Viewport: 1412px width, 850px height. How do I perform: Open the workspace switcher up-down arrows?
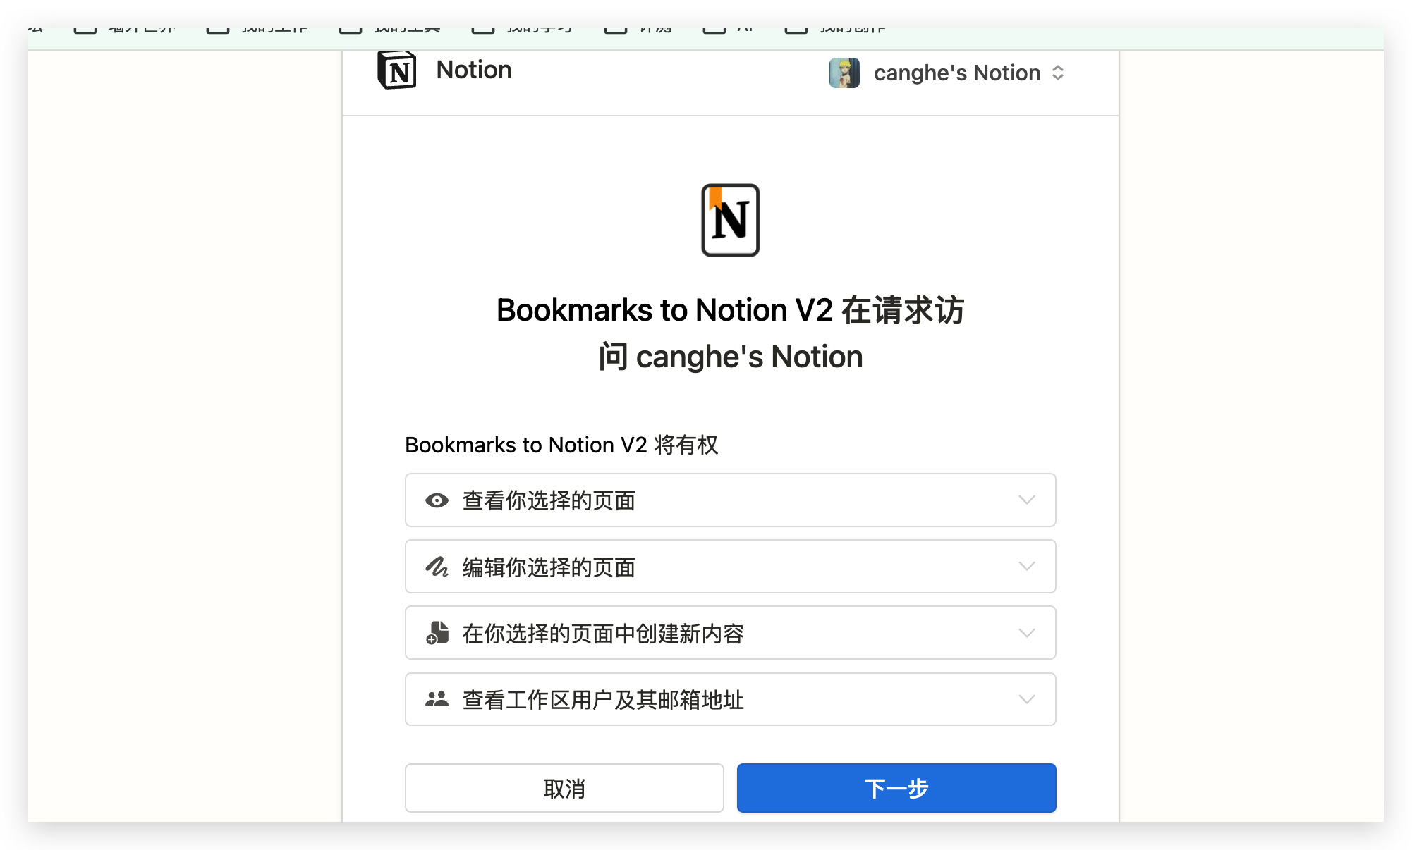tap(1057, 73)
